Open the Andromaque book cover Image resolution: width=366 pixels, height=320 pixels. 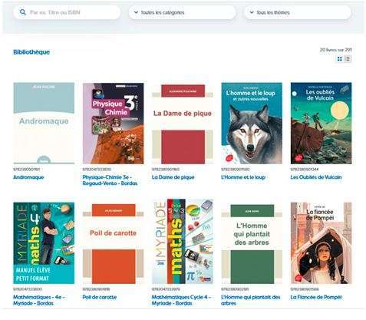(x=44, y=123)
